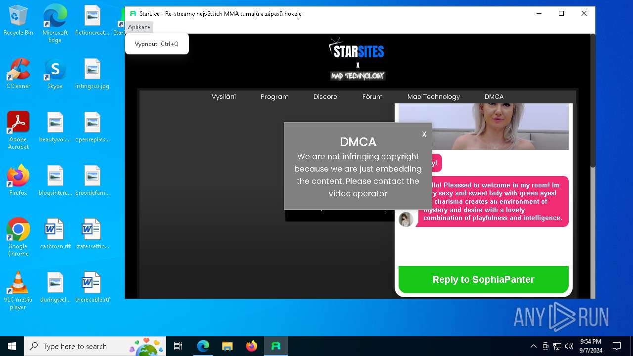Select the duringwel... image file
The image size is (633, 356).
coord(55,287)
